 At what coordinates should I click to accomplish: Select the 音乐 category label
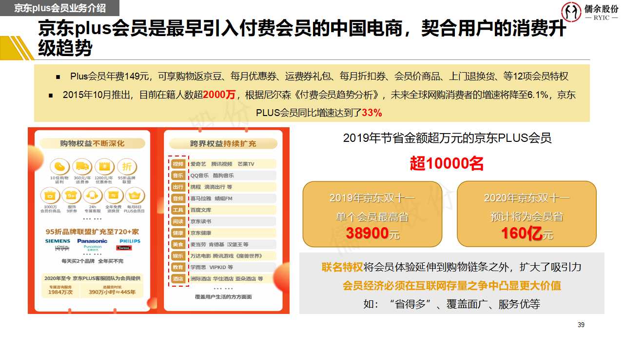pyautogui.click(x=178, y=175)
